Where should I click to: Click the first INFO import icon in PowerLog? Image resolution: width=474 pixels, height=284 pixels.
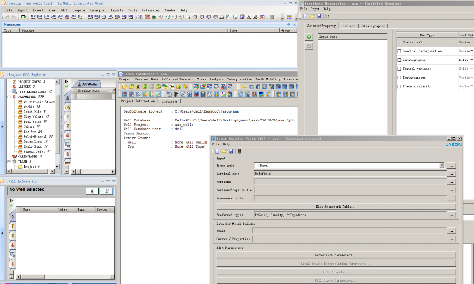pos(33,17)
